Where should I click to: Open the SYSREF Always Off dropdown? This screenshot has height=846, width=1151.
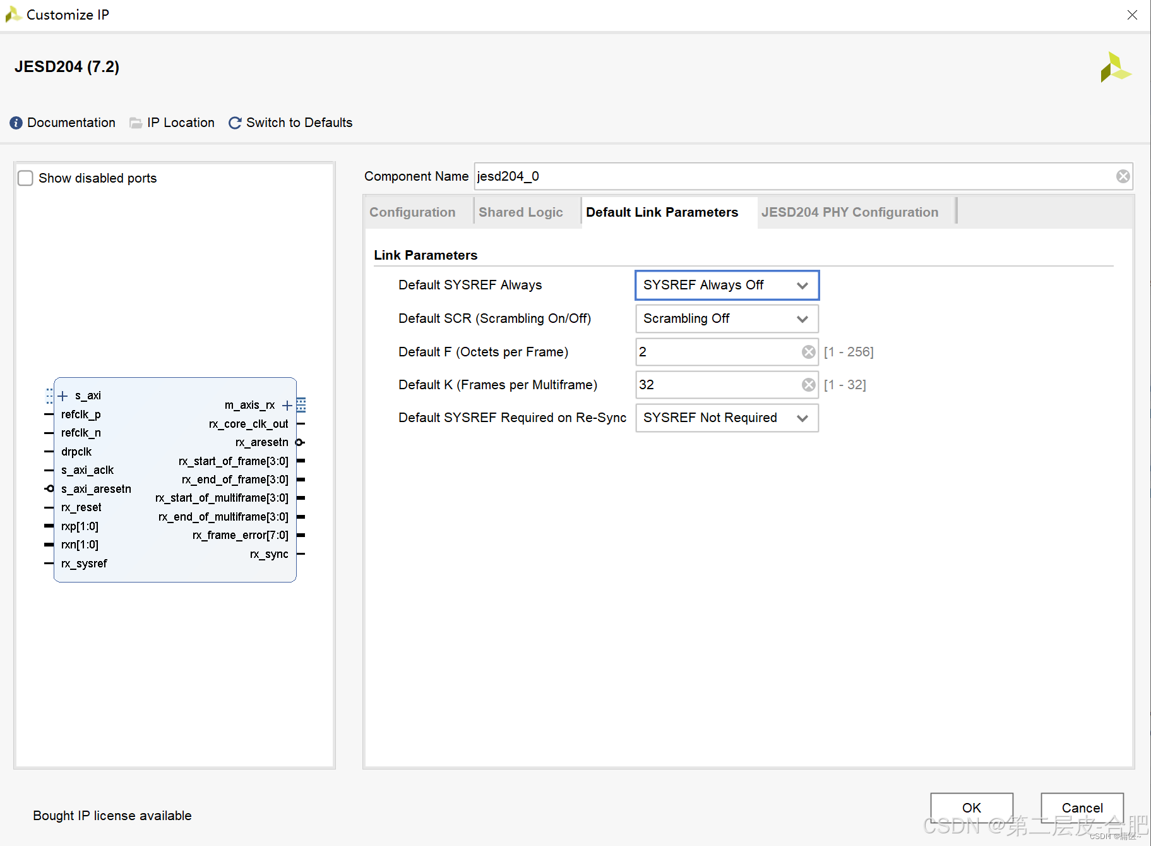pyautogui.click(x=727, y=285)
